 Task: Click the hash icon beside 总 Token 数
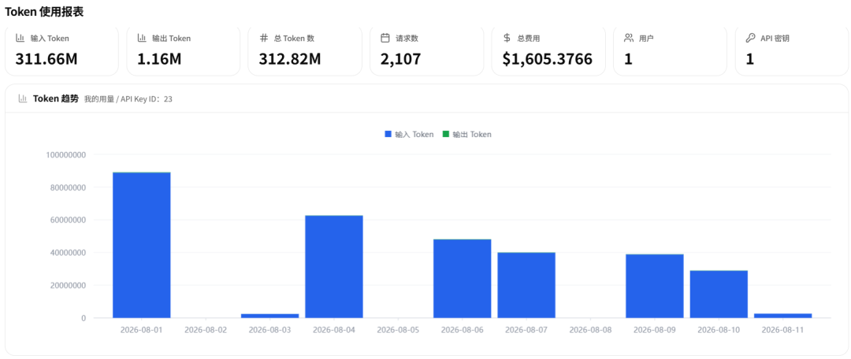[x=264, y=38]
